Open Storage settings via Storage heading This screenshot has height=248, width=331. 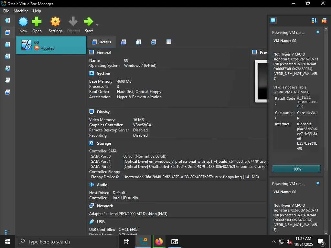(104, 143)
